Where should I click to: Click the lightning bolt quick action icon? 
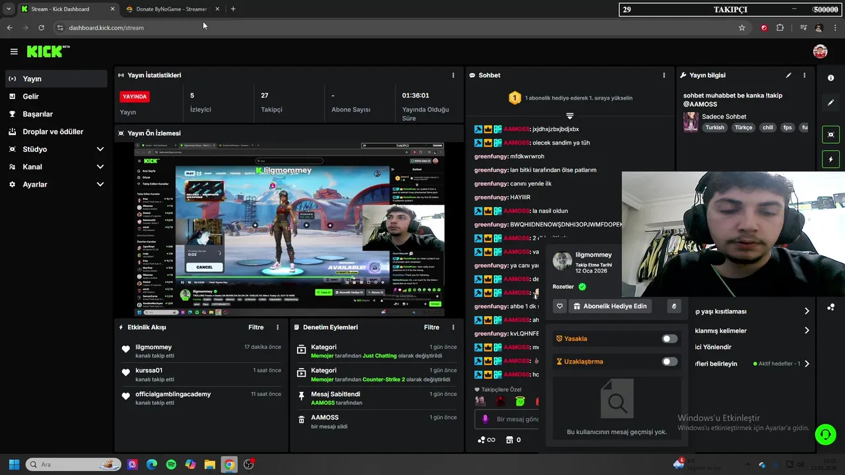830,159
